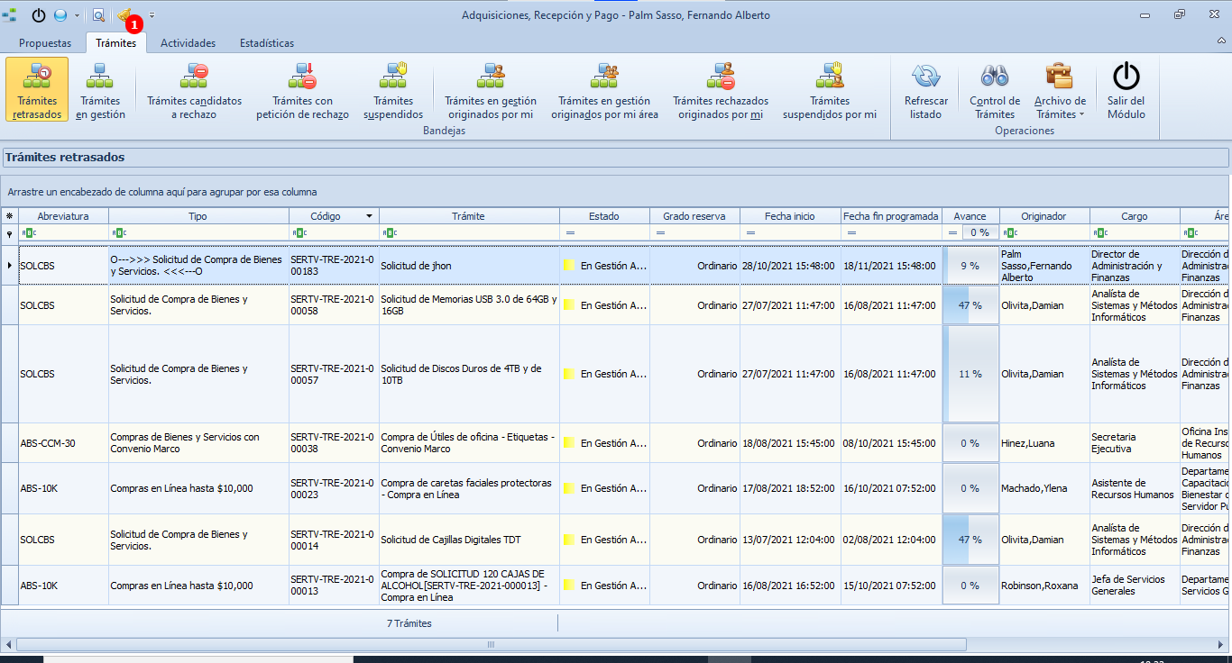
Task: Show Trámites en gestión originados por mi
Action: point(491,89)
